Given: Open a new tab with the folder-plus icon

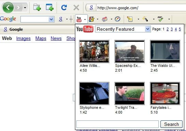Looking at the screenshot, I should pyautogui.click(x=37, y=8).
